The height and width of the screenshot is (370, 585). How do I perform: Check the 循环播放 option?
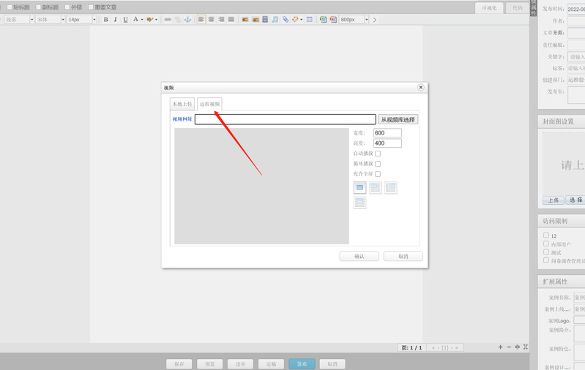point(378,164)
